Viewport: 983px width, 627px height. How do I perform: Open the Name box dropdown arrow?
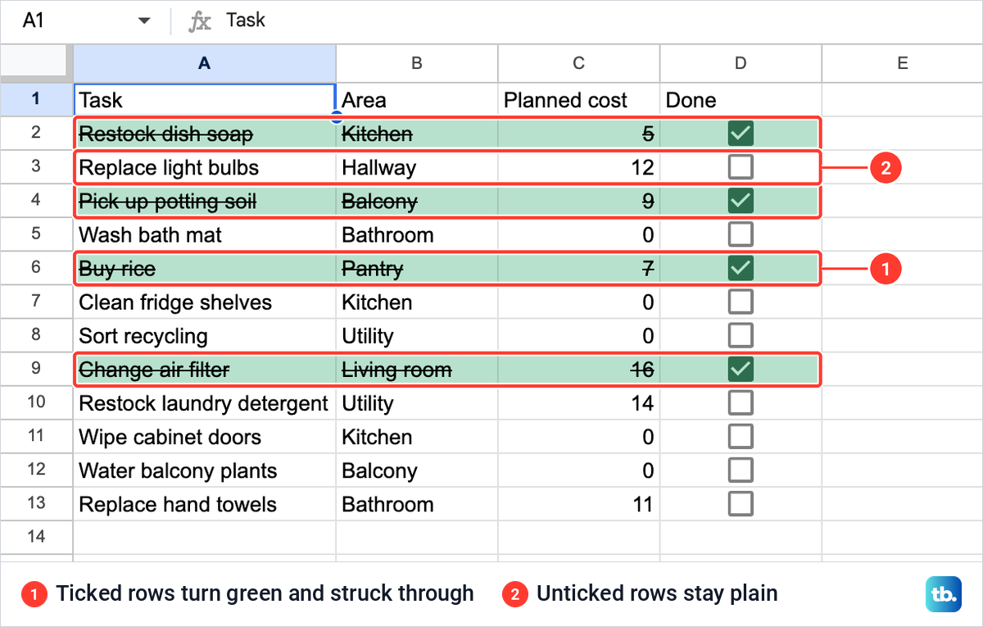click(x=145, y=21)
